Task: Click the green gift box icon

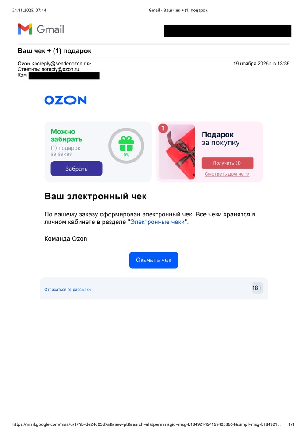Action: point(126,144)
